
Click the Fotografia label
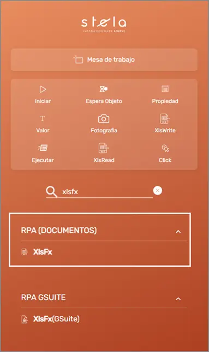[104, 131]
